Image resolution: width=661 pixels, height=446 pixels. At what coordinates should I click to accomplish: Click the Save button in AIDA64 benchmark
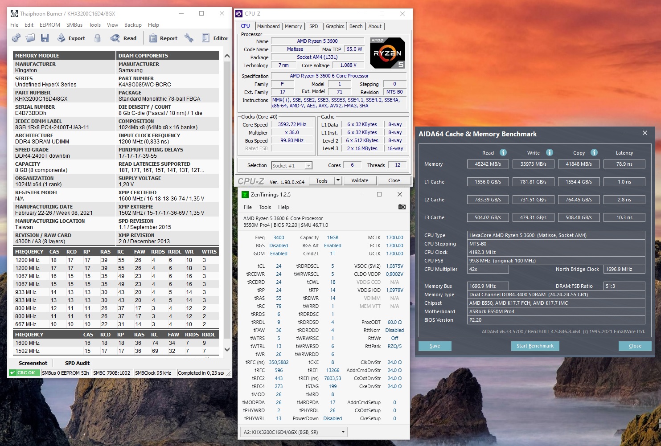[435, 346]
